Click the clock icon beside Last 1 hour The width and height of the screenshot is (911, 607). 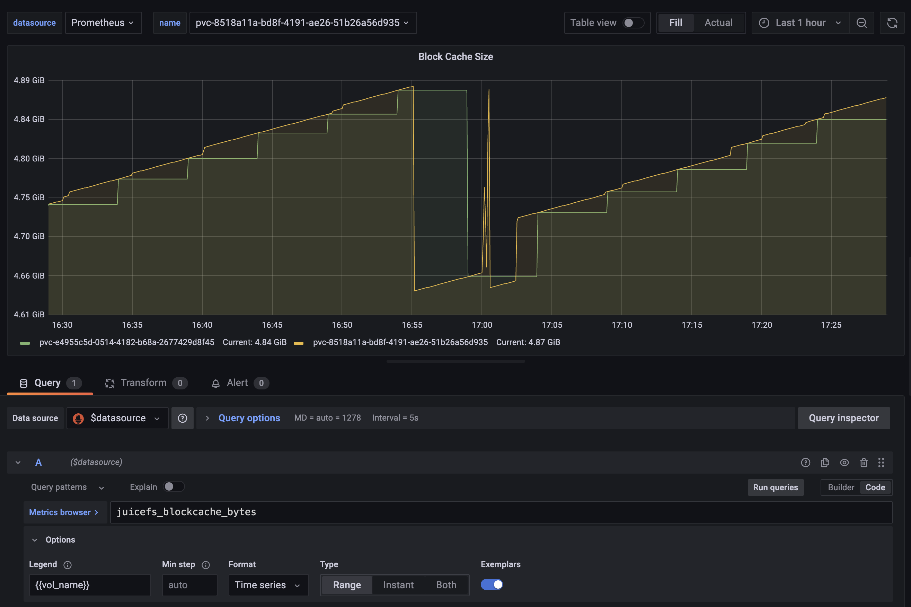(763, 23)
